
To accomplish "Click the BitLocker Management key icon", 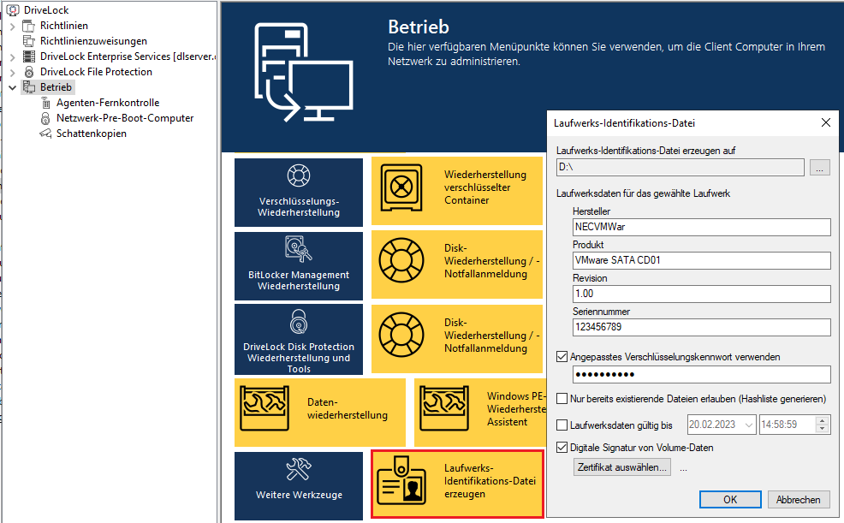I will coord(298,249).
